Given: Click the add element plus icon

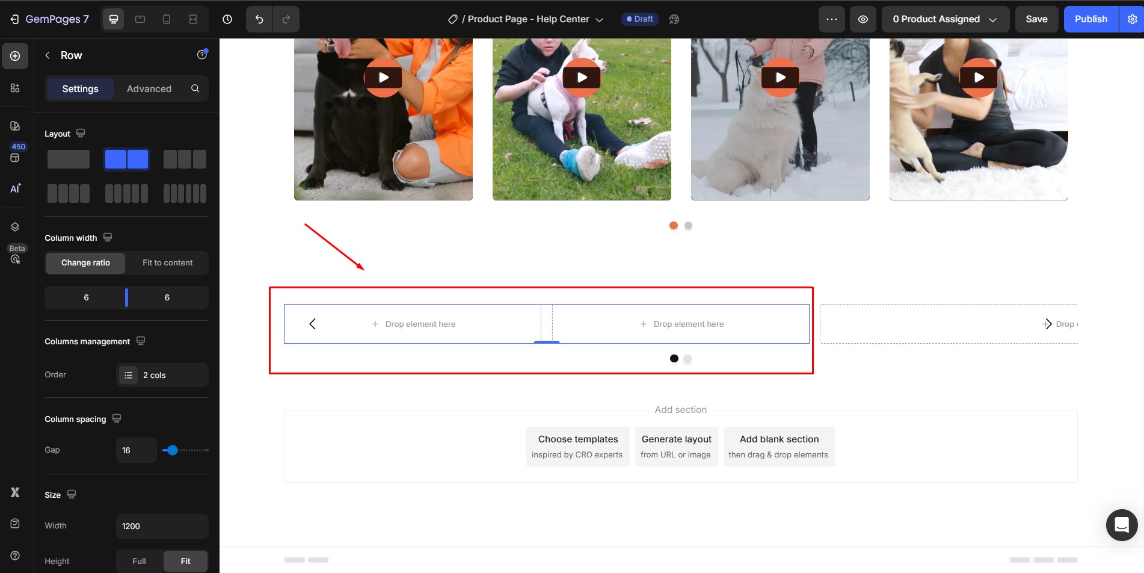Looking at the screenshot, I should click(15, 56).
